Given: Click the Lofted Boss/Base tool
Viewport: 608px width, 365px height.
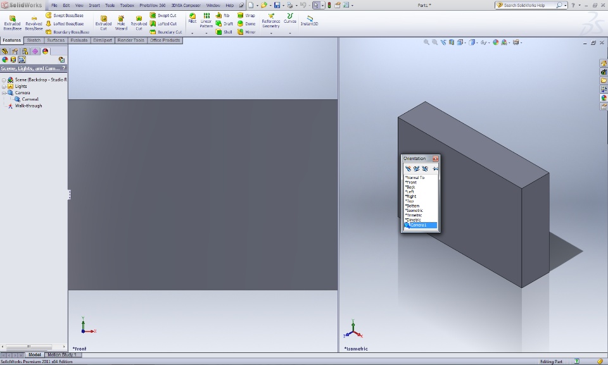Looking at the screenshot, I should tap(65, 23).
